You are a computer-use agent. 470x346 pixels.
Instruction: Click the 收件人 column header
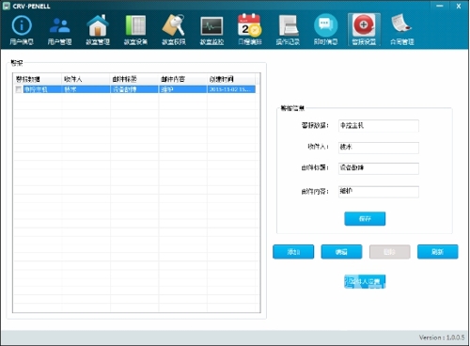86,79
